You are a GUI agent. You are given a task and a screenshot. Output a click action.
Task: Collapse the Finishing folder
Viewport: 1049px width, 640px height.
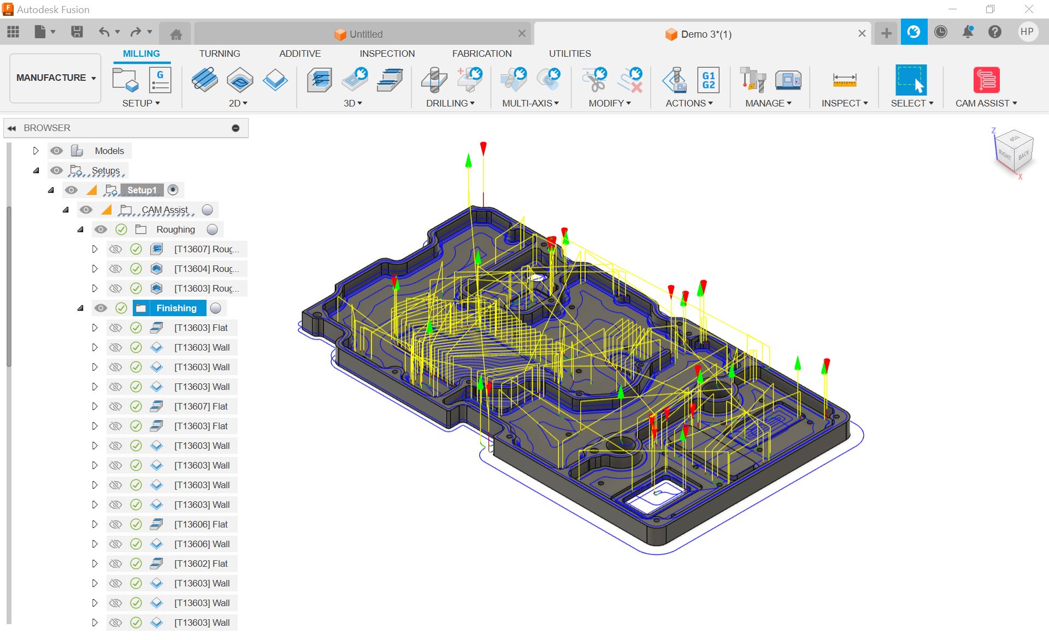pyautogui.click(x=80, y=308)
